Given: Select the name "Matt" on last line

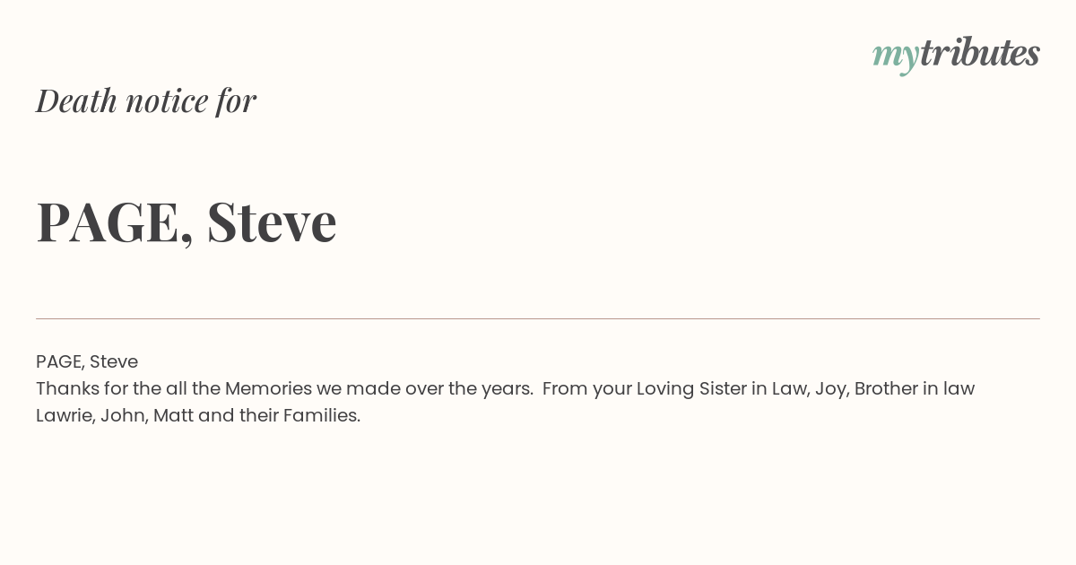Looking at the screenshot, I should [174, 415].
